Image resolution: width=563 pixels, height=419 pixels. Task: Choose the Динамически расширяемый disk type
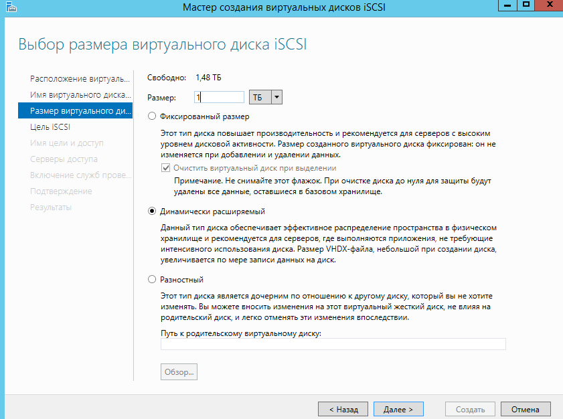tap(152, 212)
